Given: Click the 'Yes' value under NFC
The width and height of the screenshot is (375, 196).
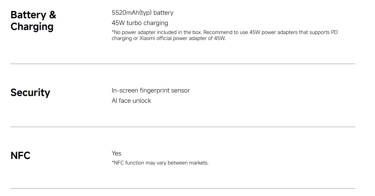Looking at the screenshot, I should (x=116, y=153).
